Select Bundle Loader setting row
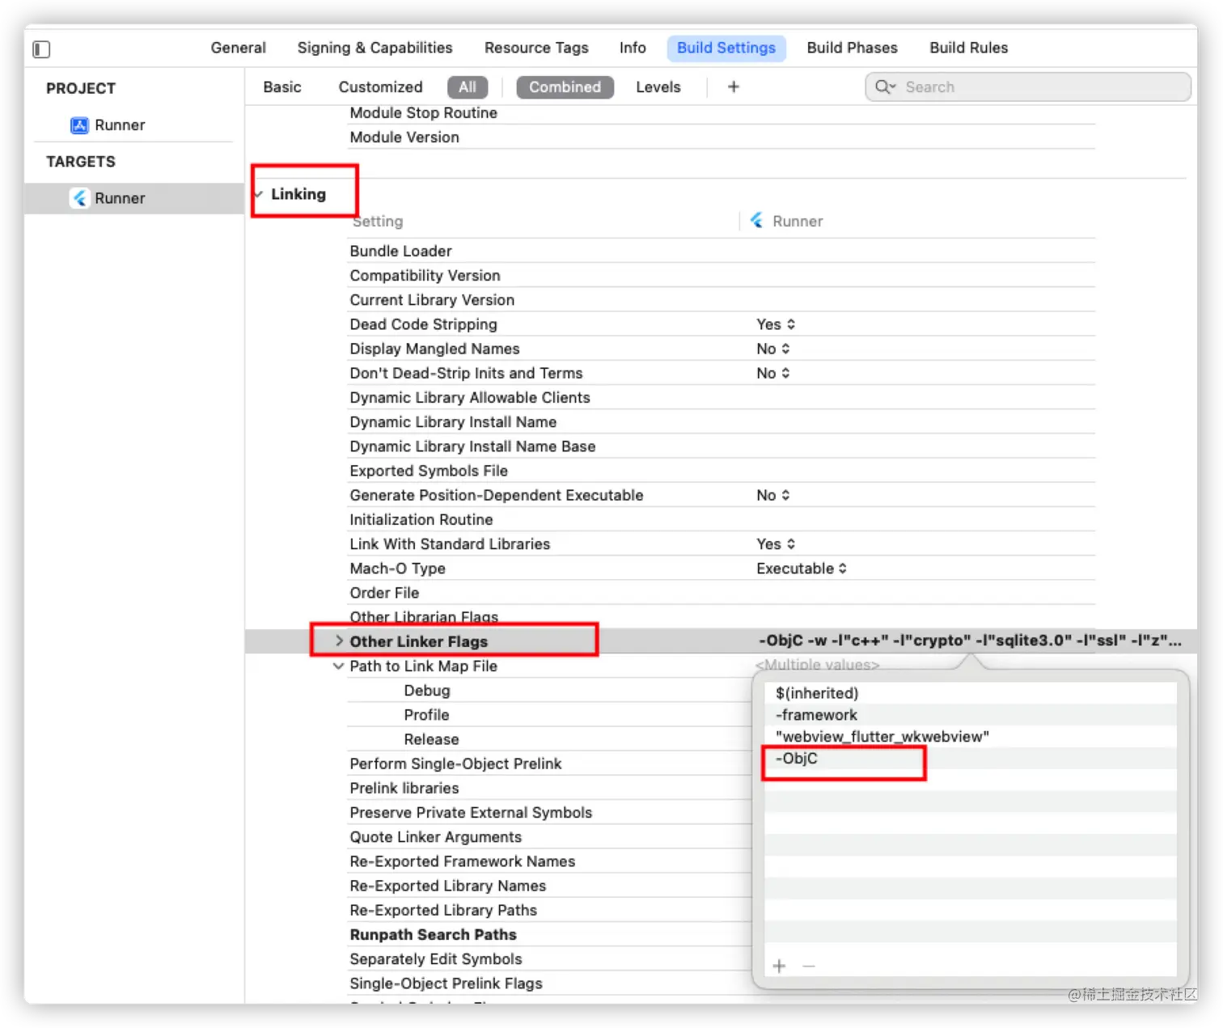Image resolution: width=1223 pixels, height=1028 pixels. tap(722, 251)
